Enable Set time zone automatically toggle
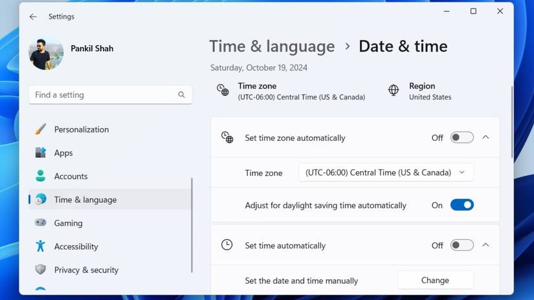This screenshot has height=300, width=534. (x=462, y=138)
